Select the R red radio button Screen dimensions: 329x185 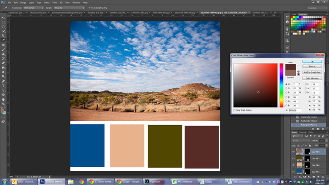coord(286,97)
